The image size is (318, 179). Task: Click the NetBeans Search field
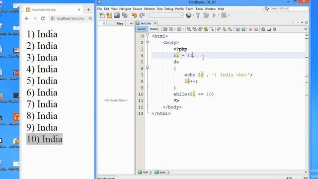(286, 8)
